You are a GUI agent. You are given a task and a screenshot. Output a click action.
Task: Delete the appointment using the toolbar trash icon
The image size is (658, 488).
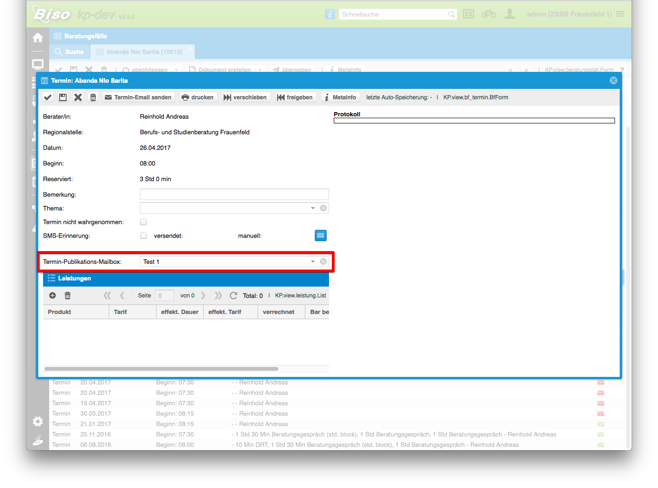[93, 97]
